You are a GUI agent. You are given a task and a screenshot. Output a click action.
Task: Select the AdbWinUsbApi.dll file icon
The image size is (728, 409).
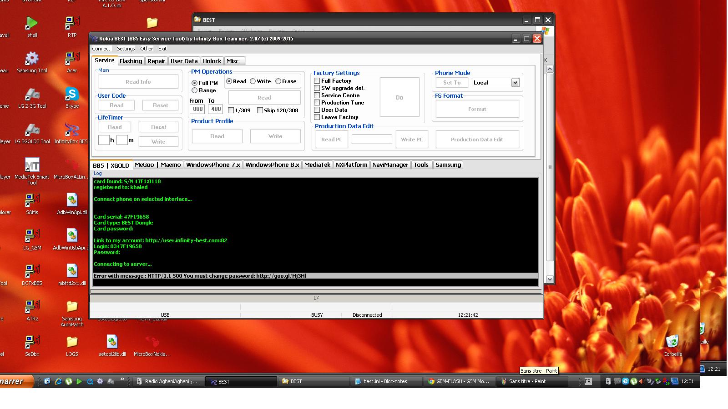pyautogui.click(x=71, y=239)
